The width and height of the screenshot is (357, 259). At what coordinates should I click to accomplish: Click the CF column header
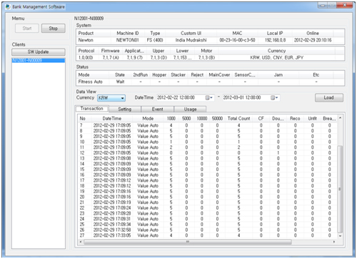[261, 119]
